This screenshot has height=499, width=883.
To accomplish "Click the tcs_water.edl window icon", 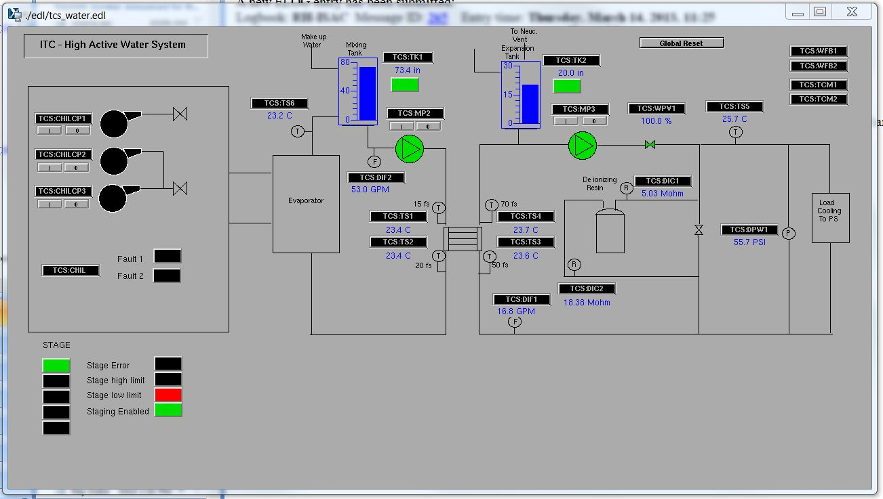I will 14,16.
